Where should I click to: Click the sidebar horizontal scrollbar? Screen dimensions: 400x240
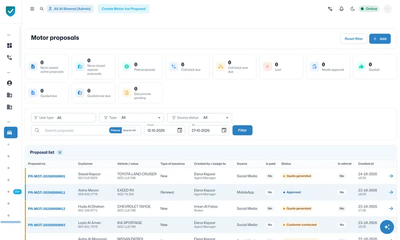(x=10, y=222)
